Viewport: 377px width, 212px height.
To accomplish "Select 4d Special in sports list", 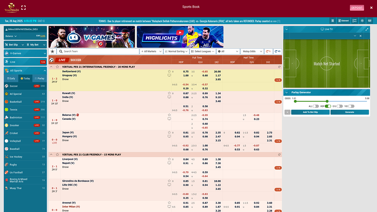I will pyautogui.click(x=25, y=94).
